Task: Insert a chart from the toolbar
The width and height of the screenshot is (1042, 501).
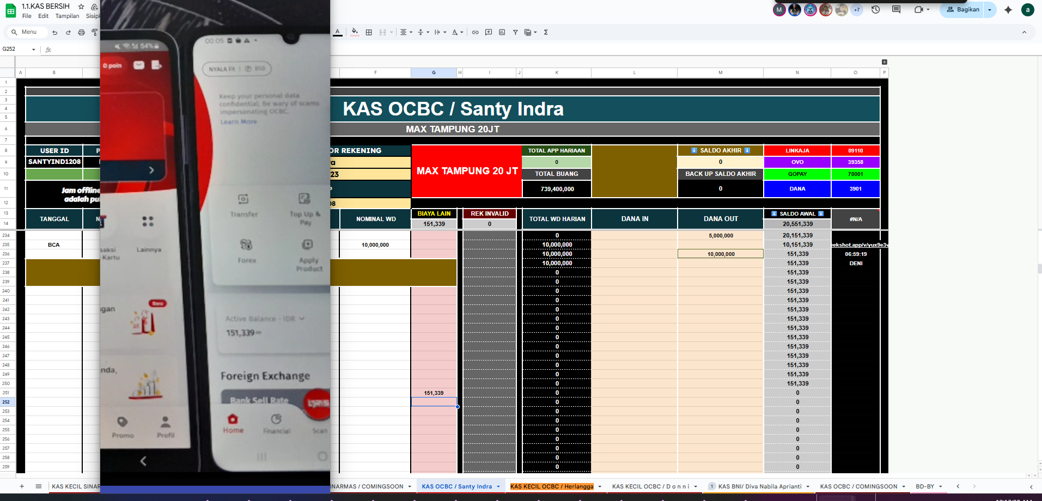Action: pos(502,32)
